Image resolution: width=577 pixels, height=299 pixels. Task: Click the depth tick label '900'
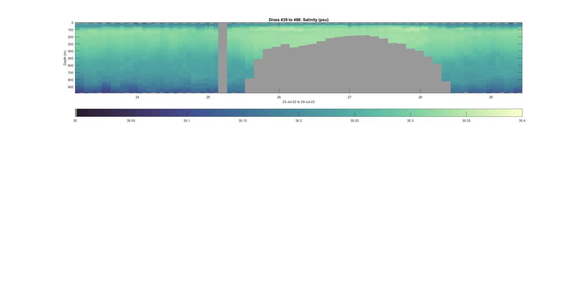click(70, 87)
